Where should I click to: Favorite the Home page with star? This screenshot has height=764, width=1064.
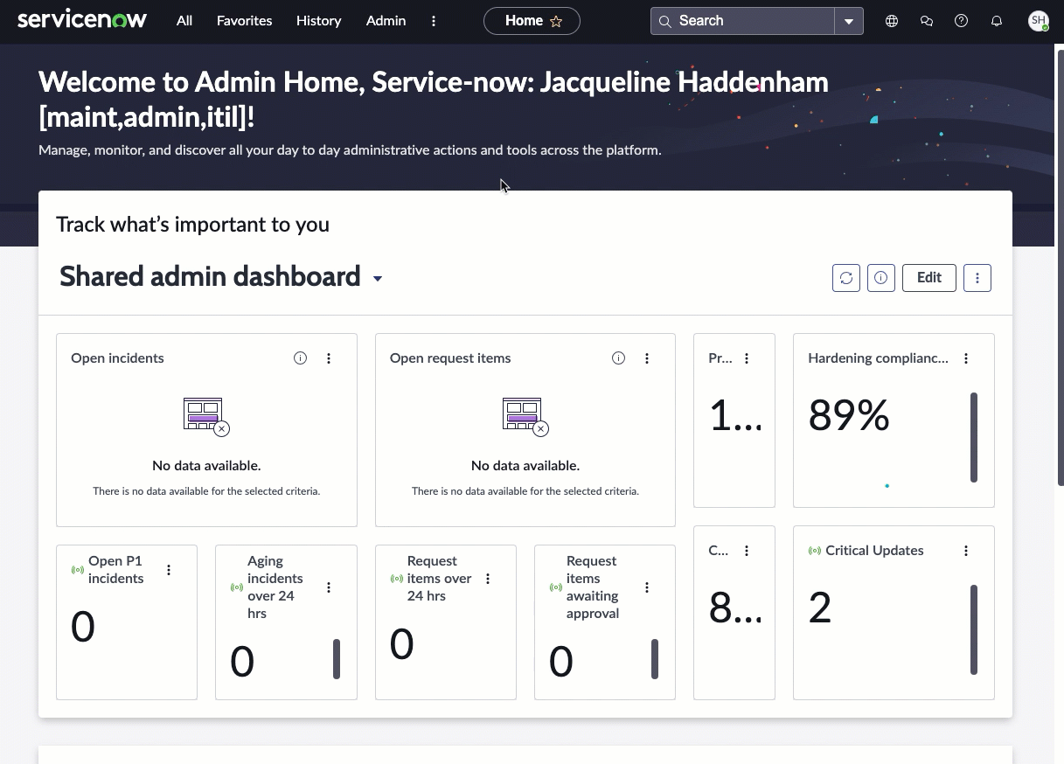(x=556, y=21)
